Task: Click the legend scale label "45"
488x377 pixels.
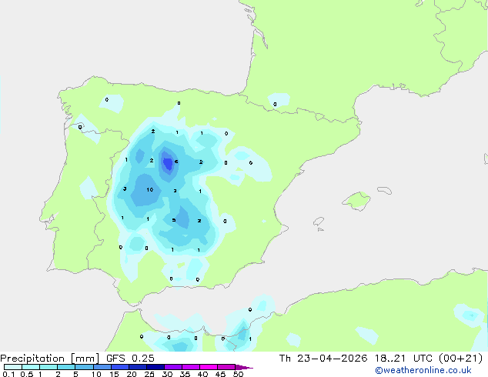Action: coord(220,374)
